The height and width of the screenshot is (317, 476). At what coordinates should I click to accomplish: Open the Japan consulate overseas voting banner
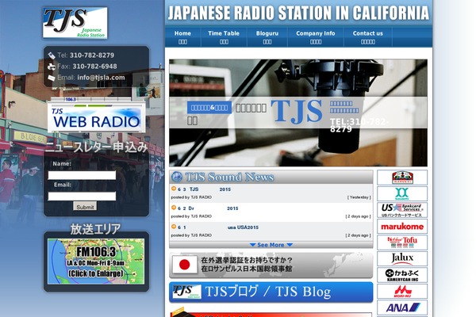coord(271,265)
